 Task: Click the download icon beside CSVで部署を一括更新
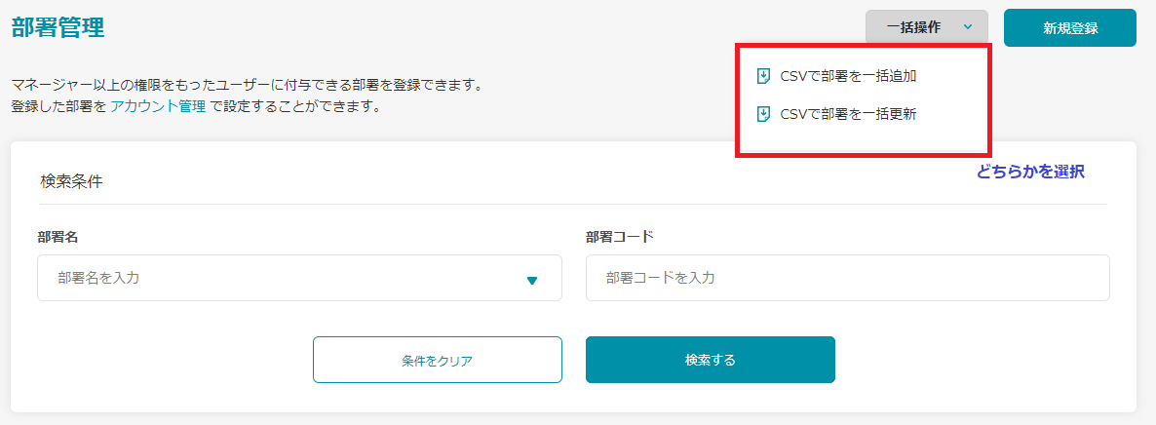coord(764,114)
